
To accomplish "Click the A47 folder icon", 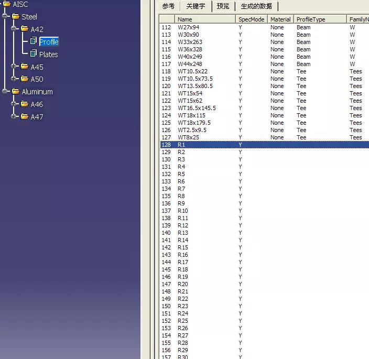I will coord(25,116).
